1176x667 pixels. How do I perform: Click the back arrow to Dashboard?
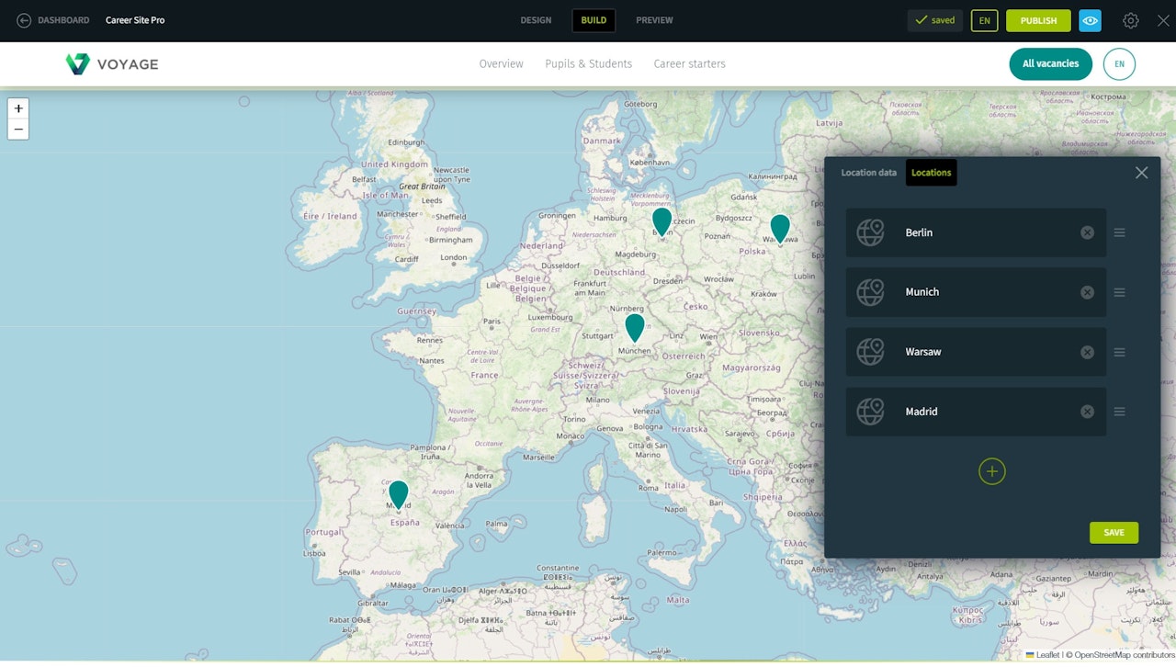tap(24, 20)
